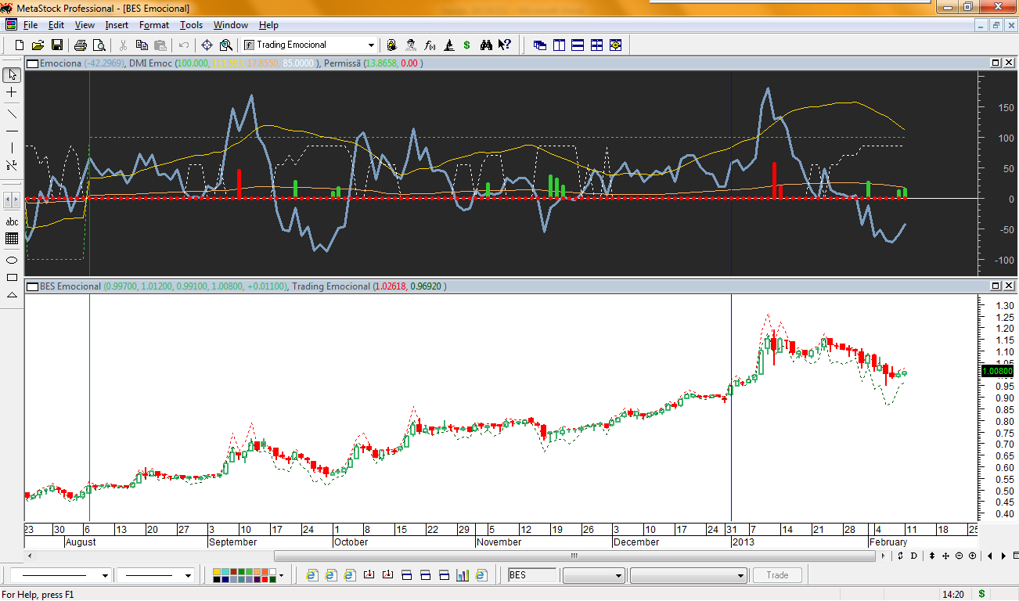Cascade windows using the cascade icon
This screenshot has height=601, width=1019.
point(540,45)
